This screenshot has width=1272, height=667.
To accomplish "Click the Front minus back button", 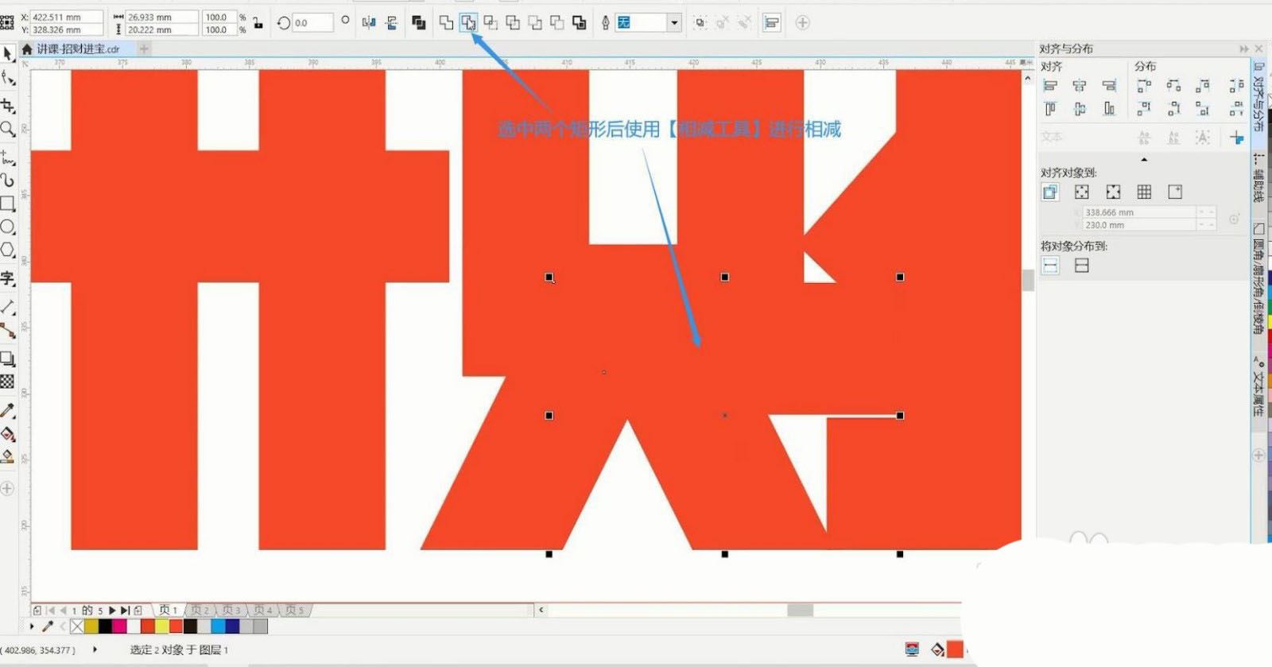I will coord(535,22).
